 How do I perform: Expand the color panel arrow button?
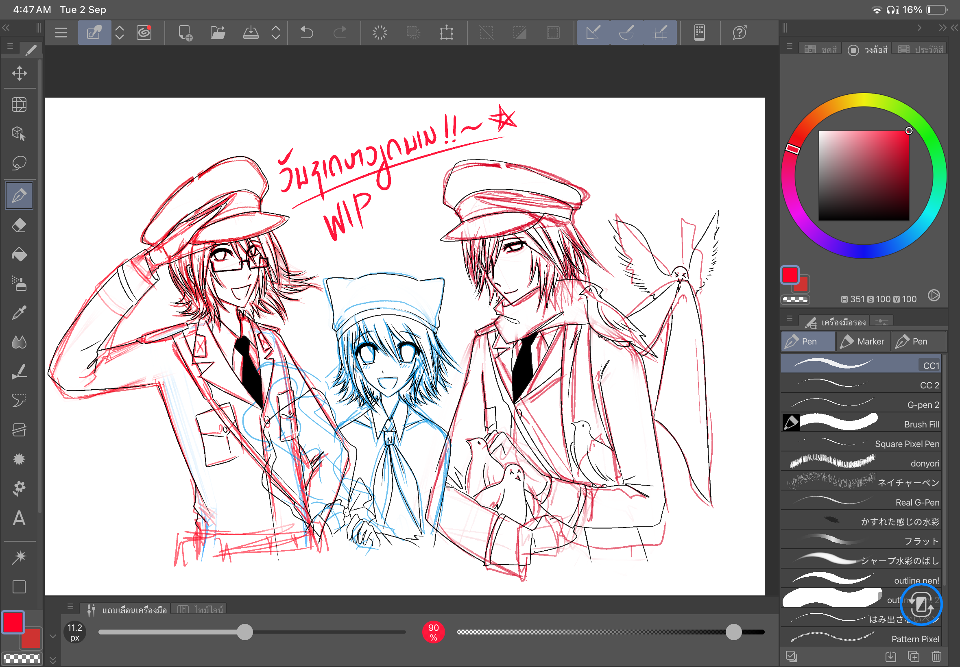click(934, 295)
